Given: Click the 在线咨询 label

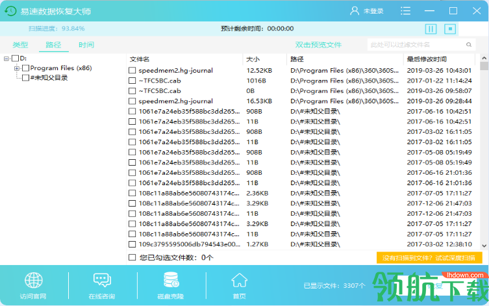Looking at the screenshot, I should coord(102,296).
